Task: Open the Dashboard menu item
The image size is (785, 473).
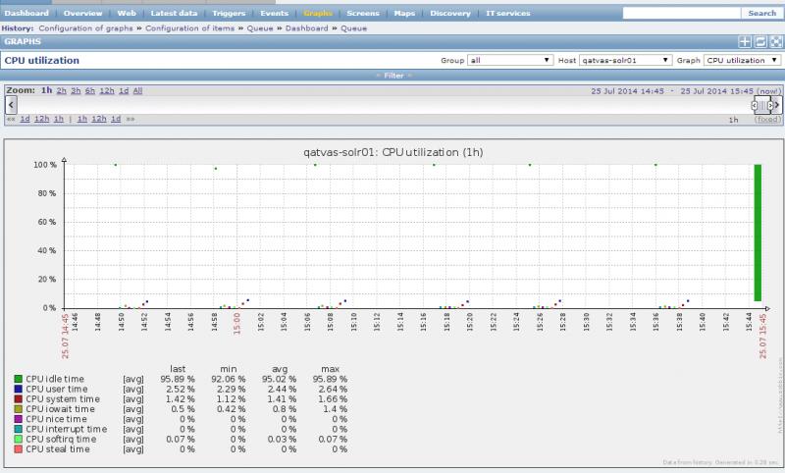Action: (26, 13)
